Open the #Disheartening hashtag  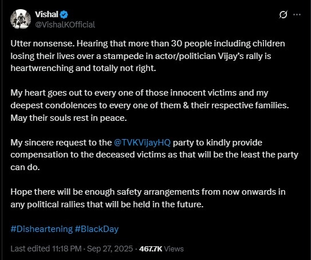pos(42,229)
